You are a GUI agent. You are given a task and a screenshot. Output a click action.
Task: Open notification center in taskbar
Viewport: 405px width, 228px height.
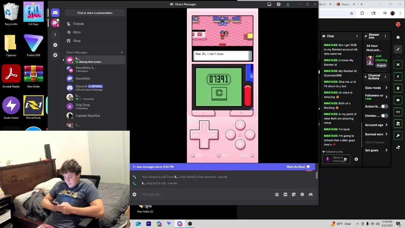(398, 224)
